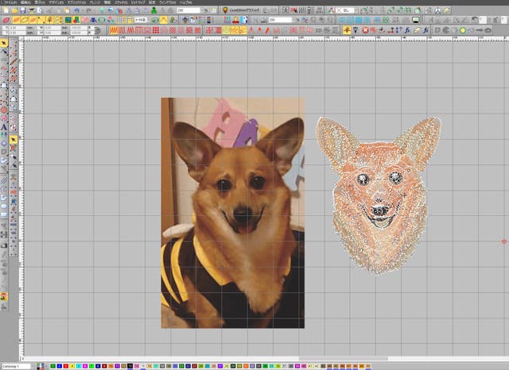Click the highlighted yellow star-shaped icon
This screenshot has height=370, width=509.
pyautogui.click(x=347, y=30)
